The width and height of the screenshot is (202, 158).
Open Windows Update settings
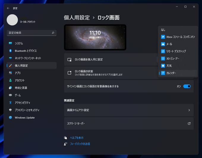[x=31, y=117]
